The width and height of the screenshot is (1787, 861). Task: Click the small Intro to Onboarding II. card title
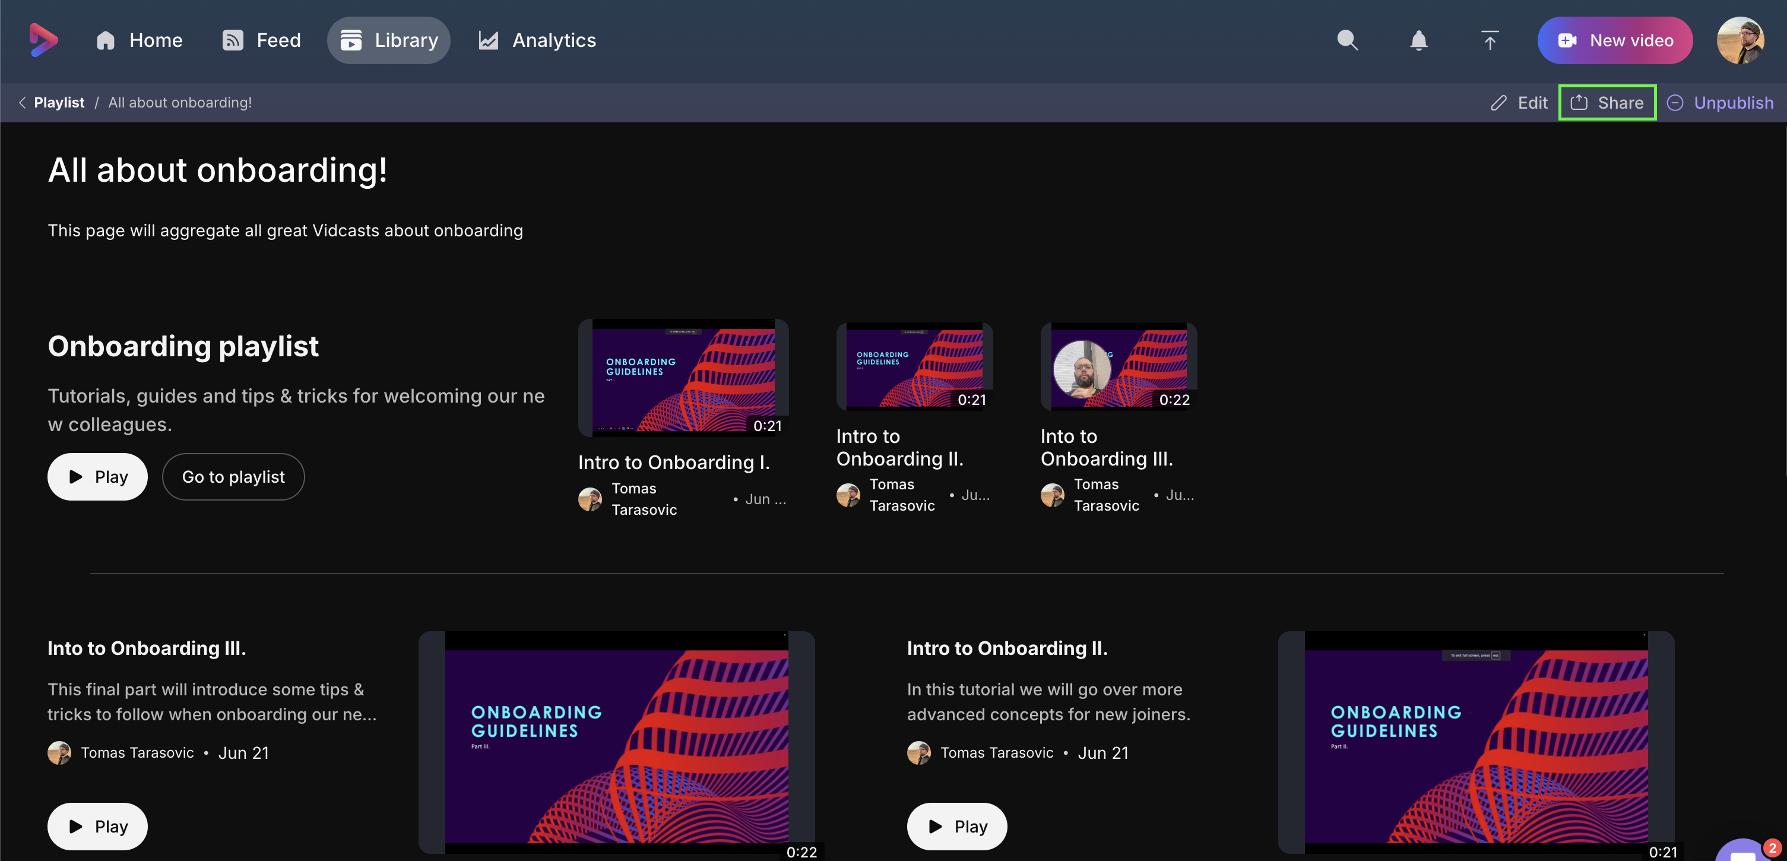[x=899, y=448]
